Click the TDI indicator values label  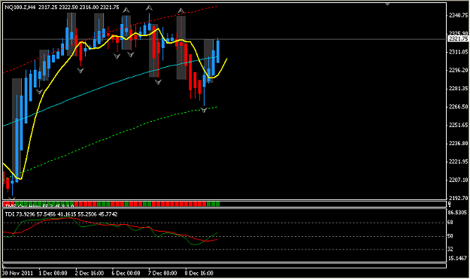tap(61, 214)
